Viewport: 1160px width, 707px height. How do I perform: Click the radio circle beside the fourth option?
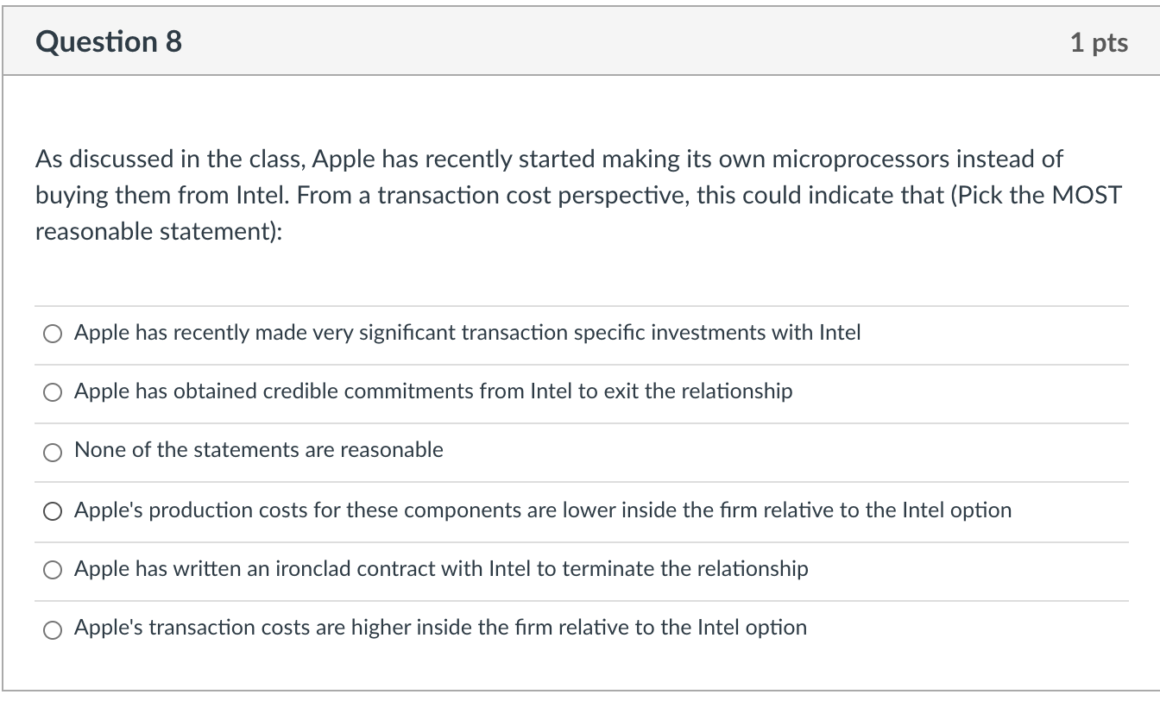pos(52,510)
